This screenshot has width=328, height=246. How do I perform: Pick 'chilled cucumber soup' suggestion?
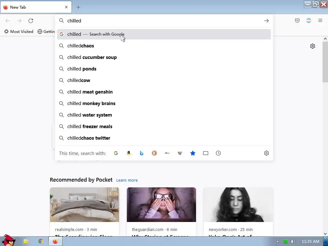click(164, 57)
